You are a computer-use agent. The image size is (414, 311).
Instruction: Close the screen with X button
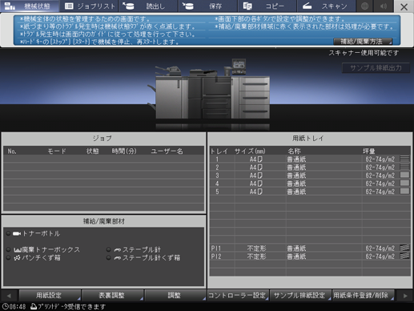pyautogui.click(x=404, y=6)
